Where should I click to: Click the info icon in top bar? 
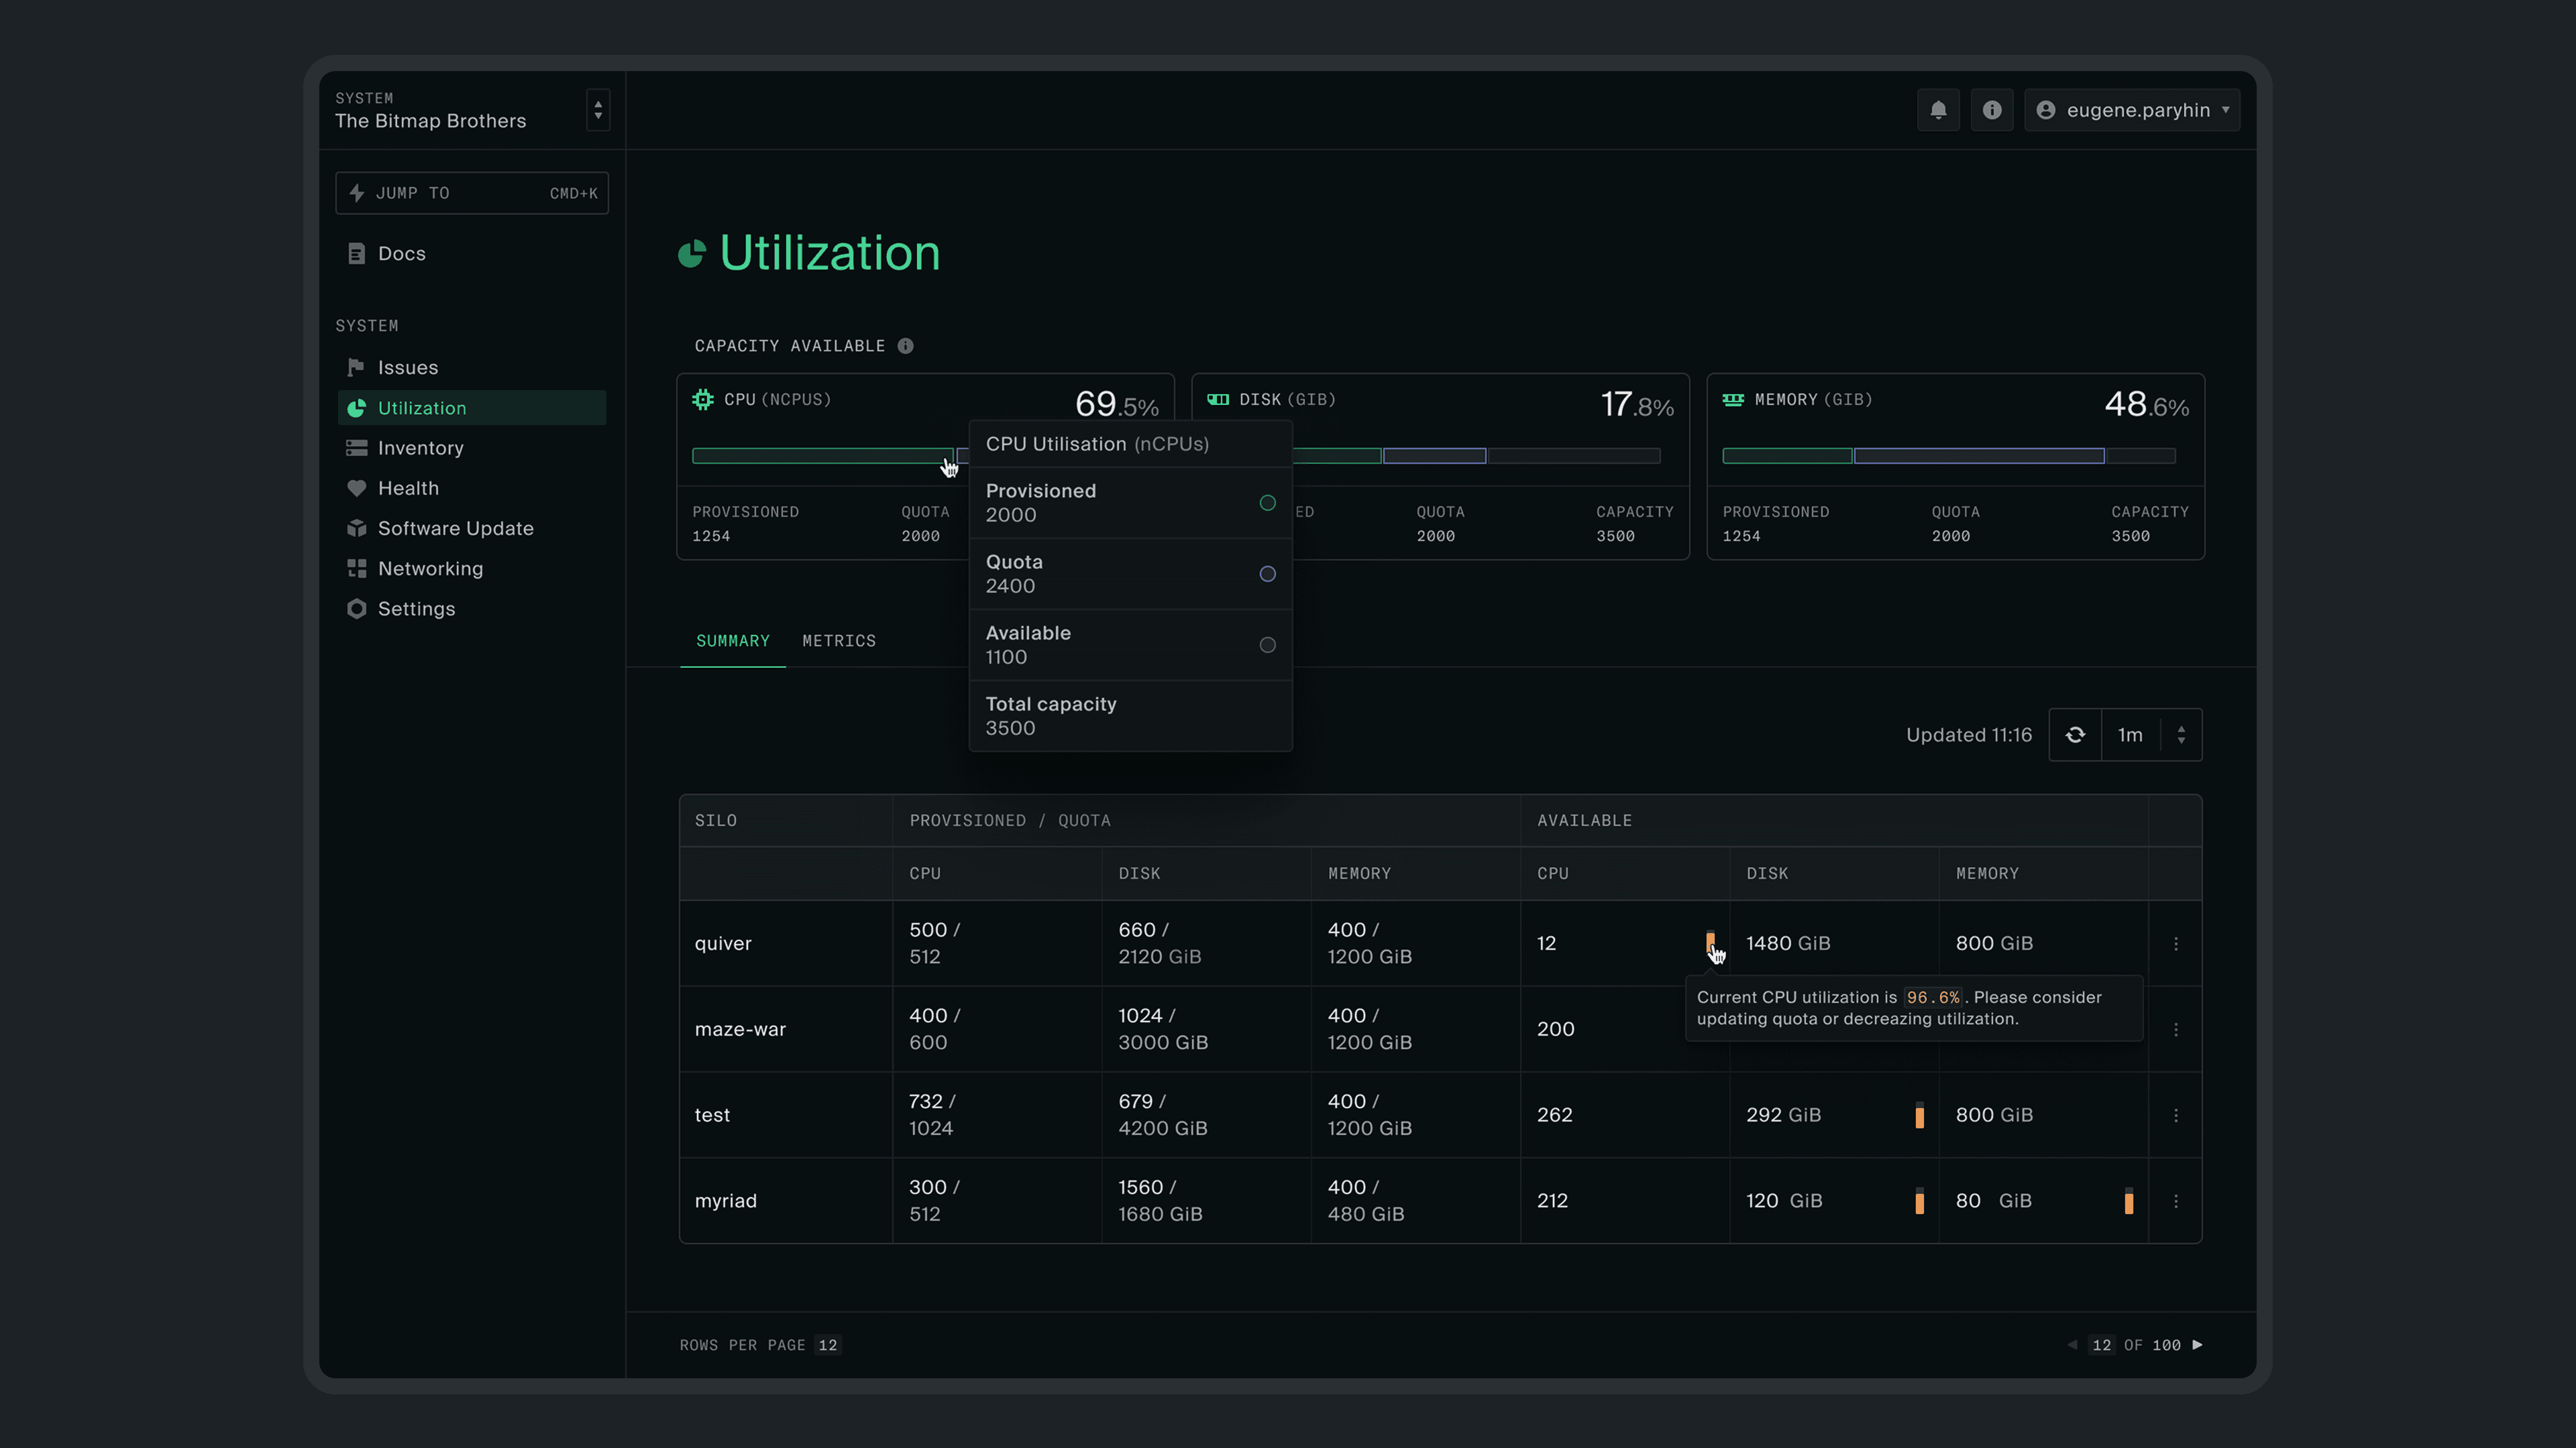[x=1992, y=110]
